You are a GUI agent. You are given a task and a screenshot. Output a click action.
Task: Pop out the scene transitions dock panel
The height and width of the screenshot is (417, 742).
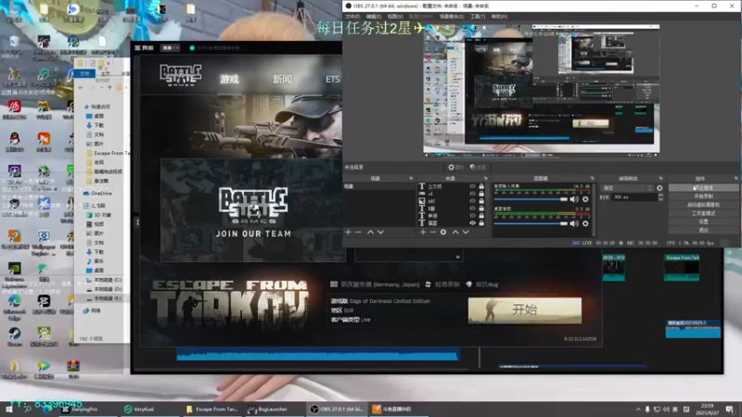(x=660, y=178)
